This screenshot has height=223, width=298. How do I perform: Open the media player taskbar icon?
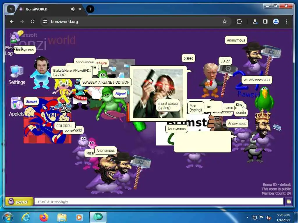(x=79, y=217)
